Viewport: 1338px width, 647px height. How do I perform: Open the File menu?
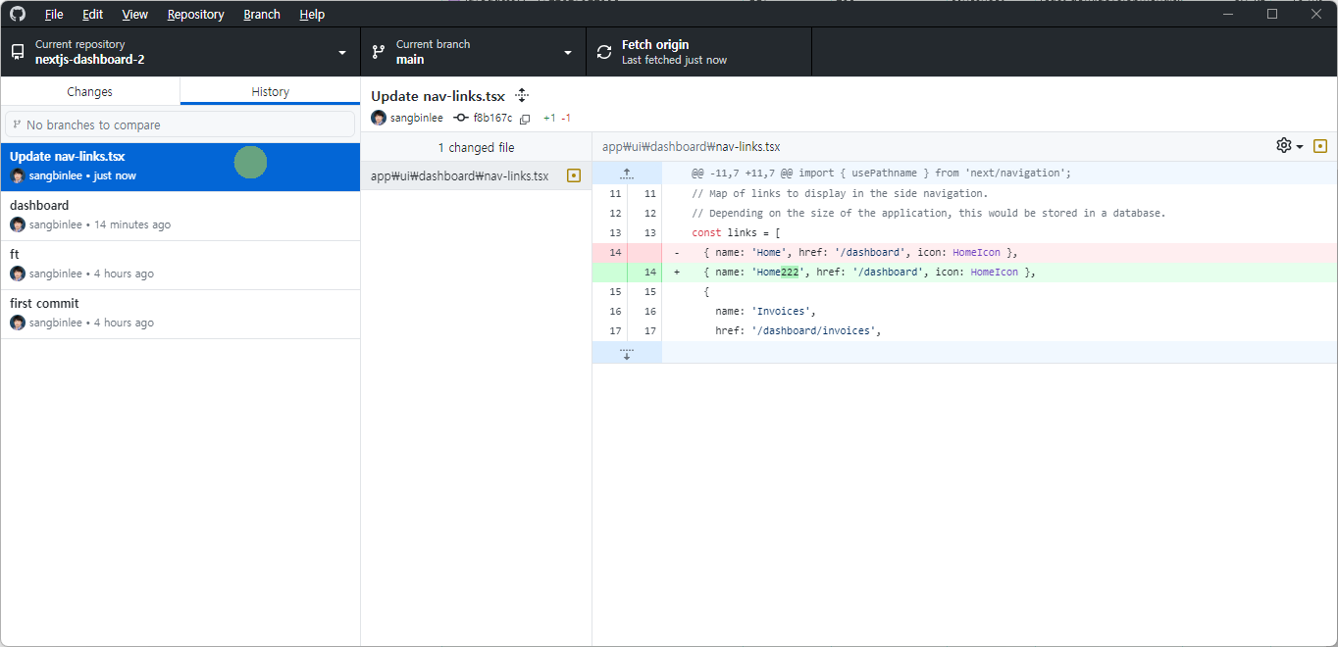pyautogui.click(x=54, y=15)
